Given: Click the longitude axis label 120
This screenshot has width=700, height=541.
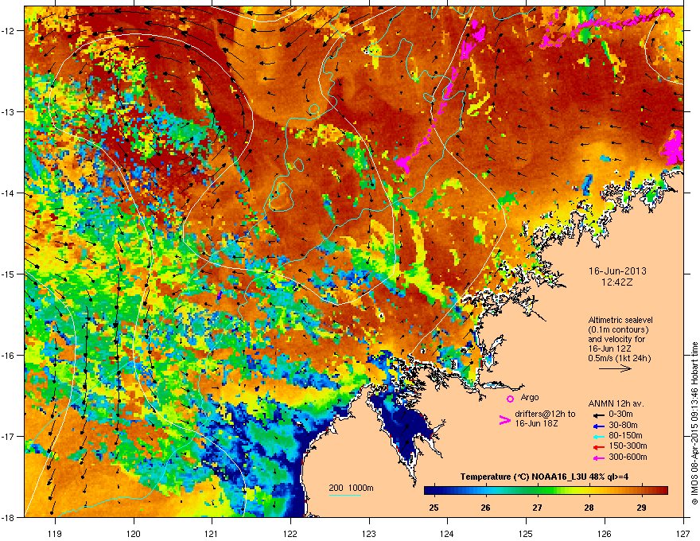Looking at the screenshot, I should click(134, 533).
